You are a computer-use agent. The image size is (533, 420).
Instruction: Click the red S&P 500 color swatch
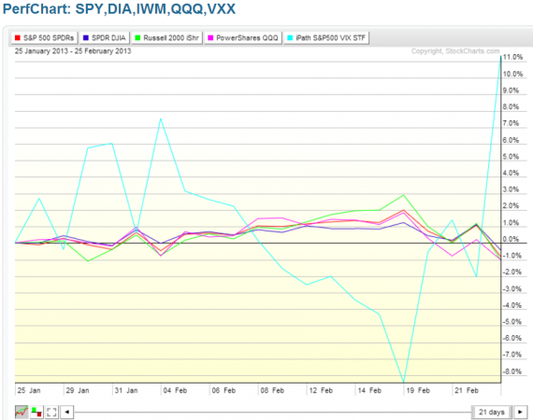tap(18, 37)
